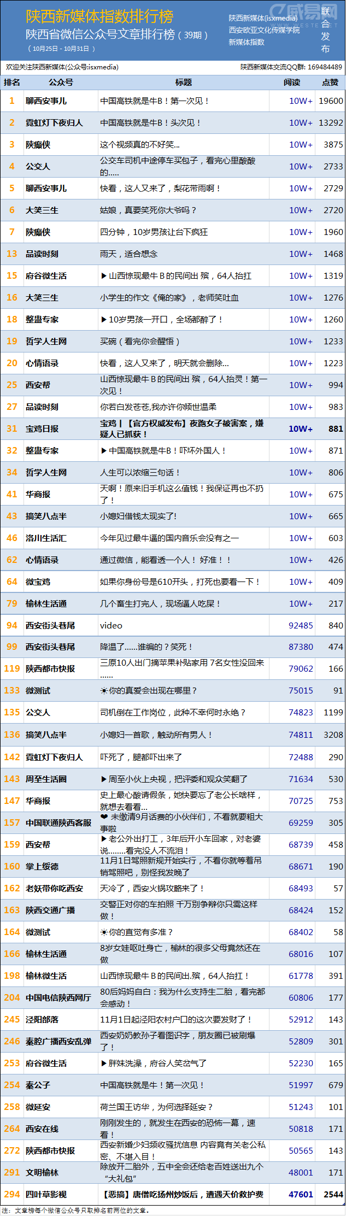Click play triangle before '10岁男孩一开口' title

click(104, 320)
